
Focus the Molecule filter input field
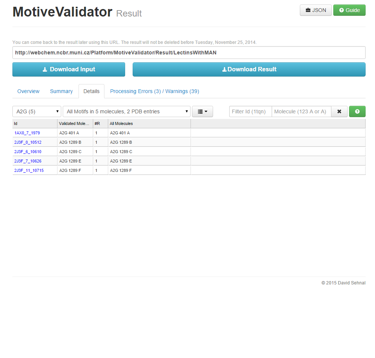[301, 111]
